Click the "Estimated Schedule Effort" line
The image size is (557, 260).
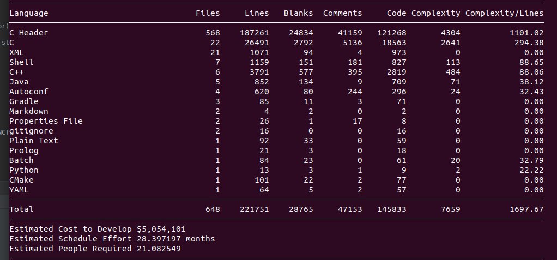point(112,239)
